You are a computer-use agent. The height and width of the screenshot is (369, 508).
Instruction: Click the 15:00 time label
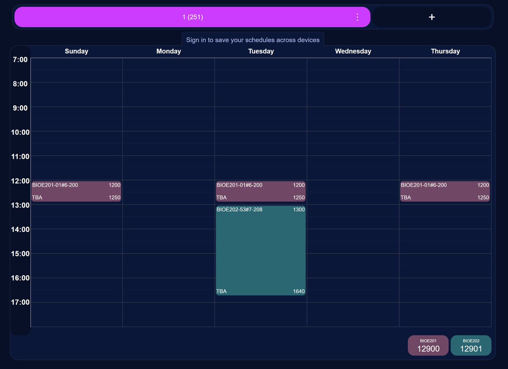[19, 254]
